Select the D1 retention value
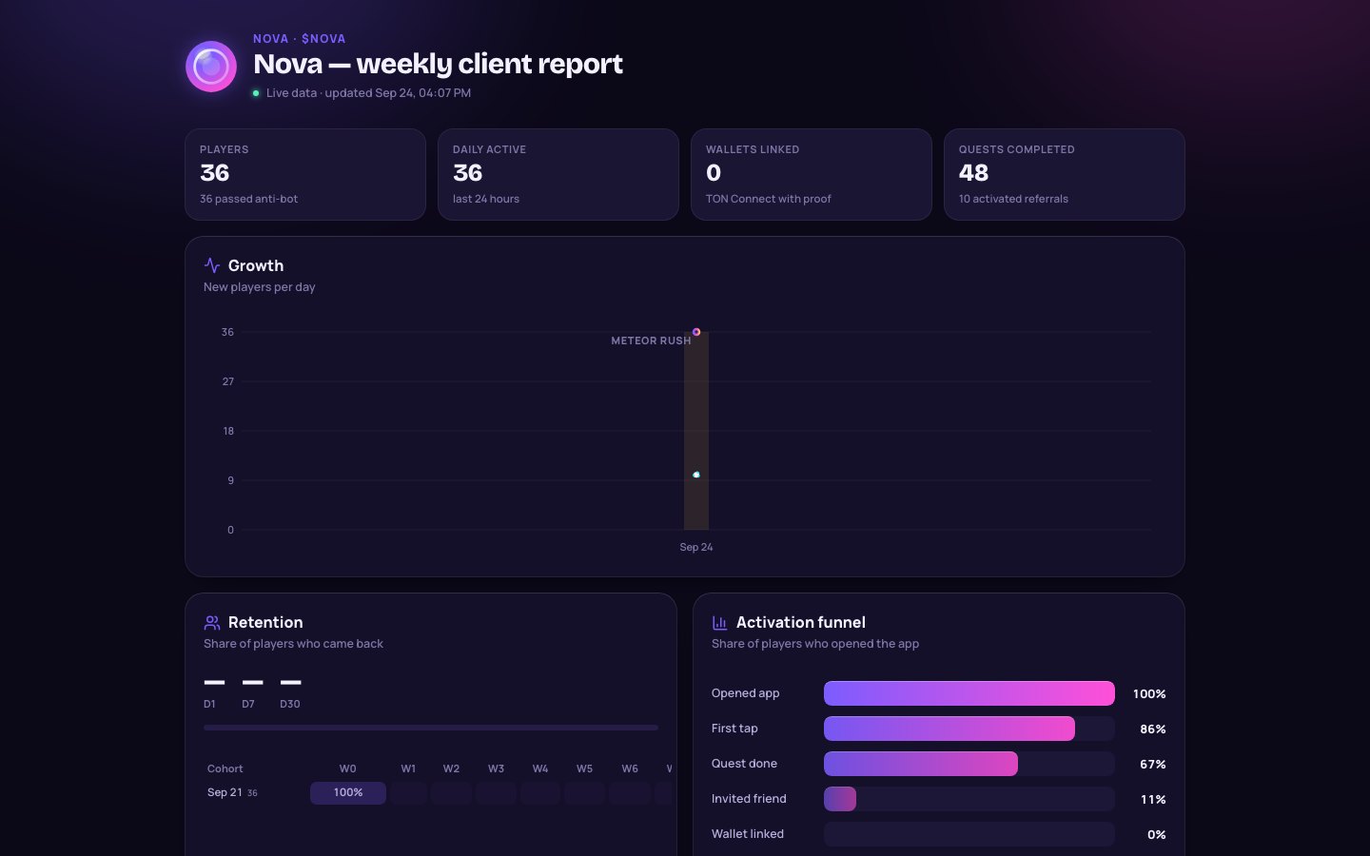The width and height of the screenshot is (1370, 856). (214, 682)
